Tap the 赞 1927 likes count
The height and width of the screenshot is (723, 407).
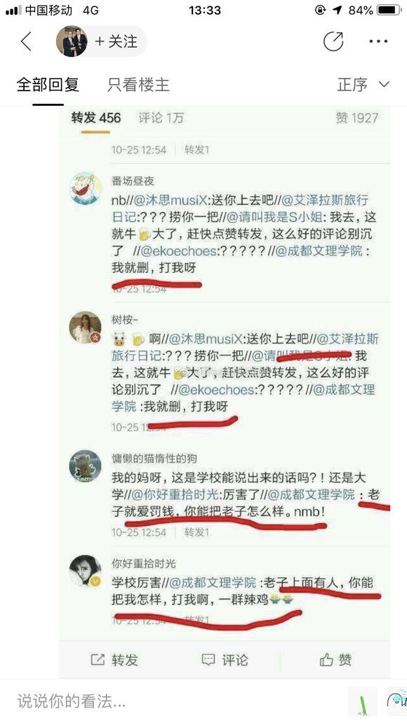point(356,119)
